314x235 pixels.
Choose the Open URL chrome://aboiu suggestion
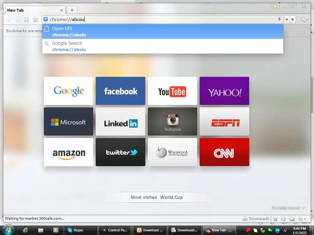[163, 32]
